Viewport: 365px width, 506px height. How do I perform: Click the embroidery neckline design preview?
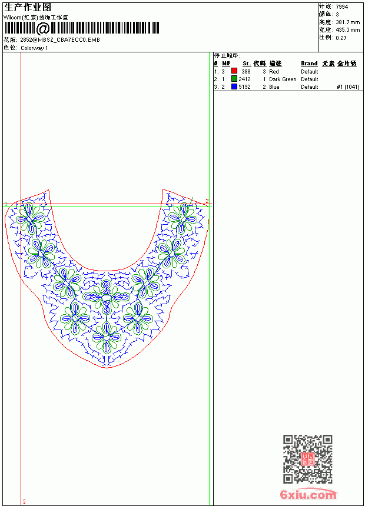pyautogui.click(x=107, y=278)
